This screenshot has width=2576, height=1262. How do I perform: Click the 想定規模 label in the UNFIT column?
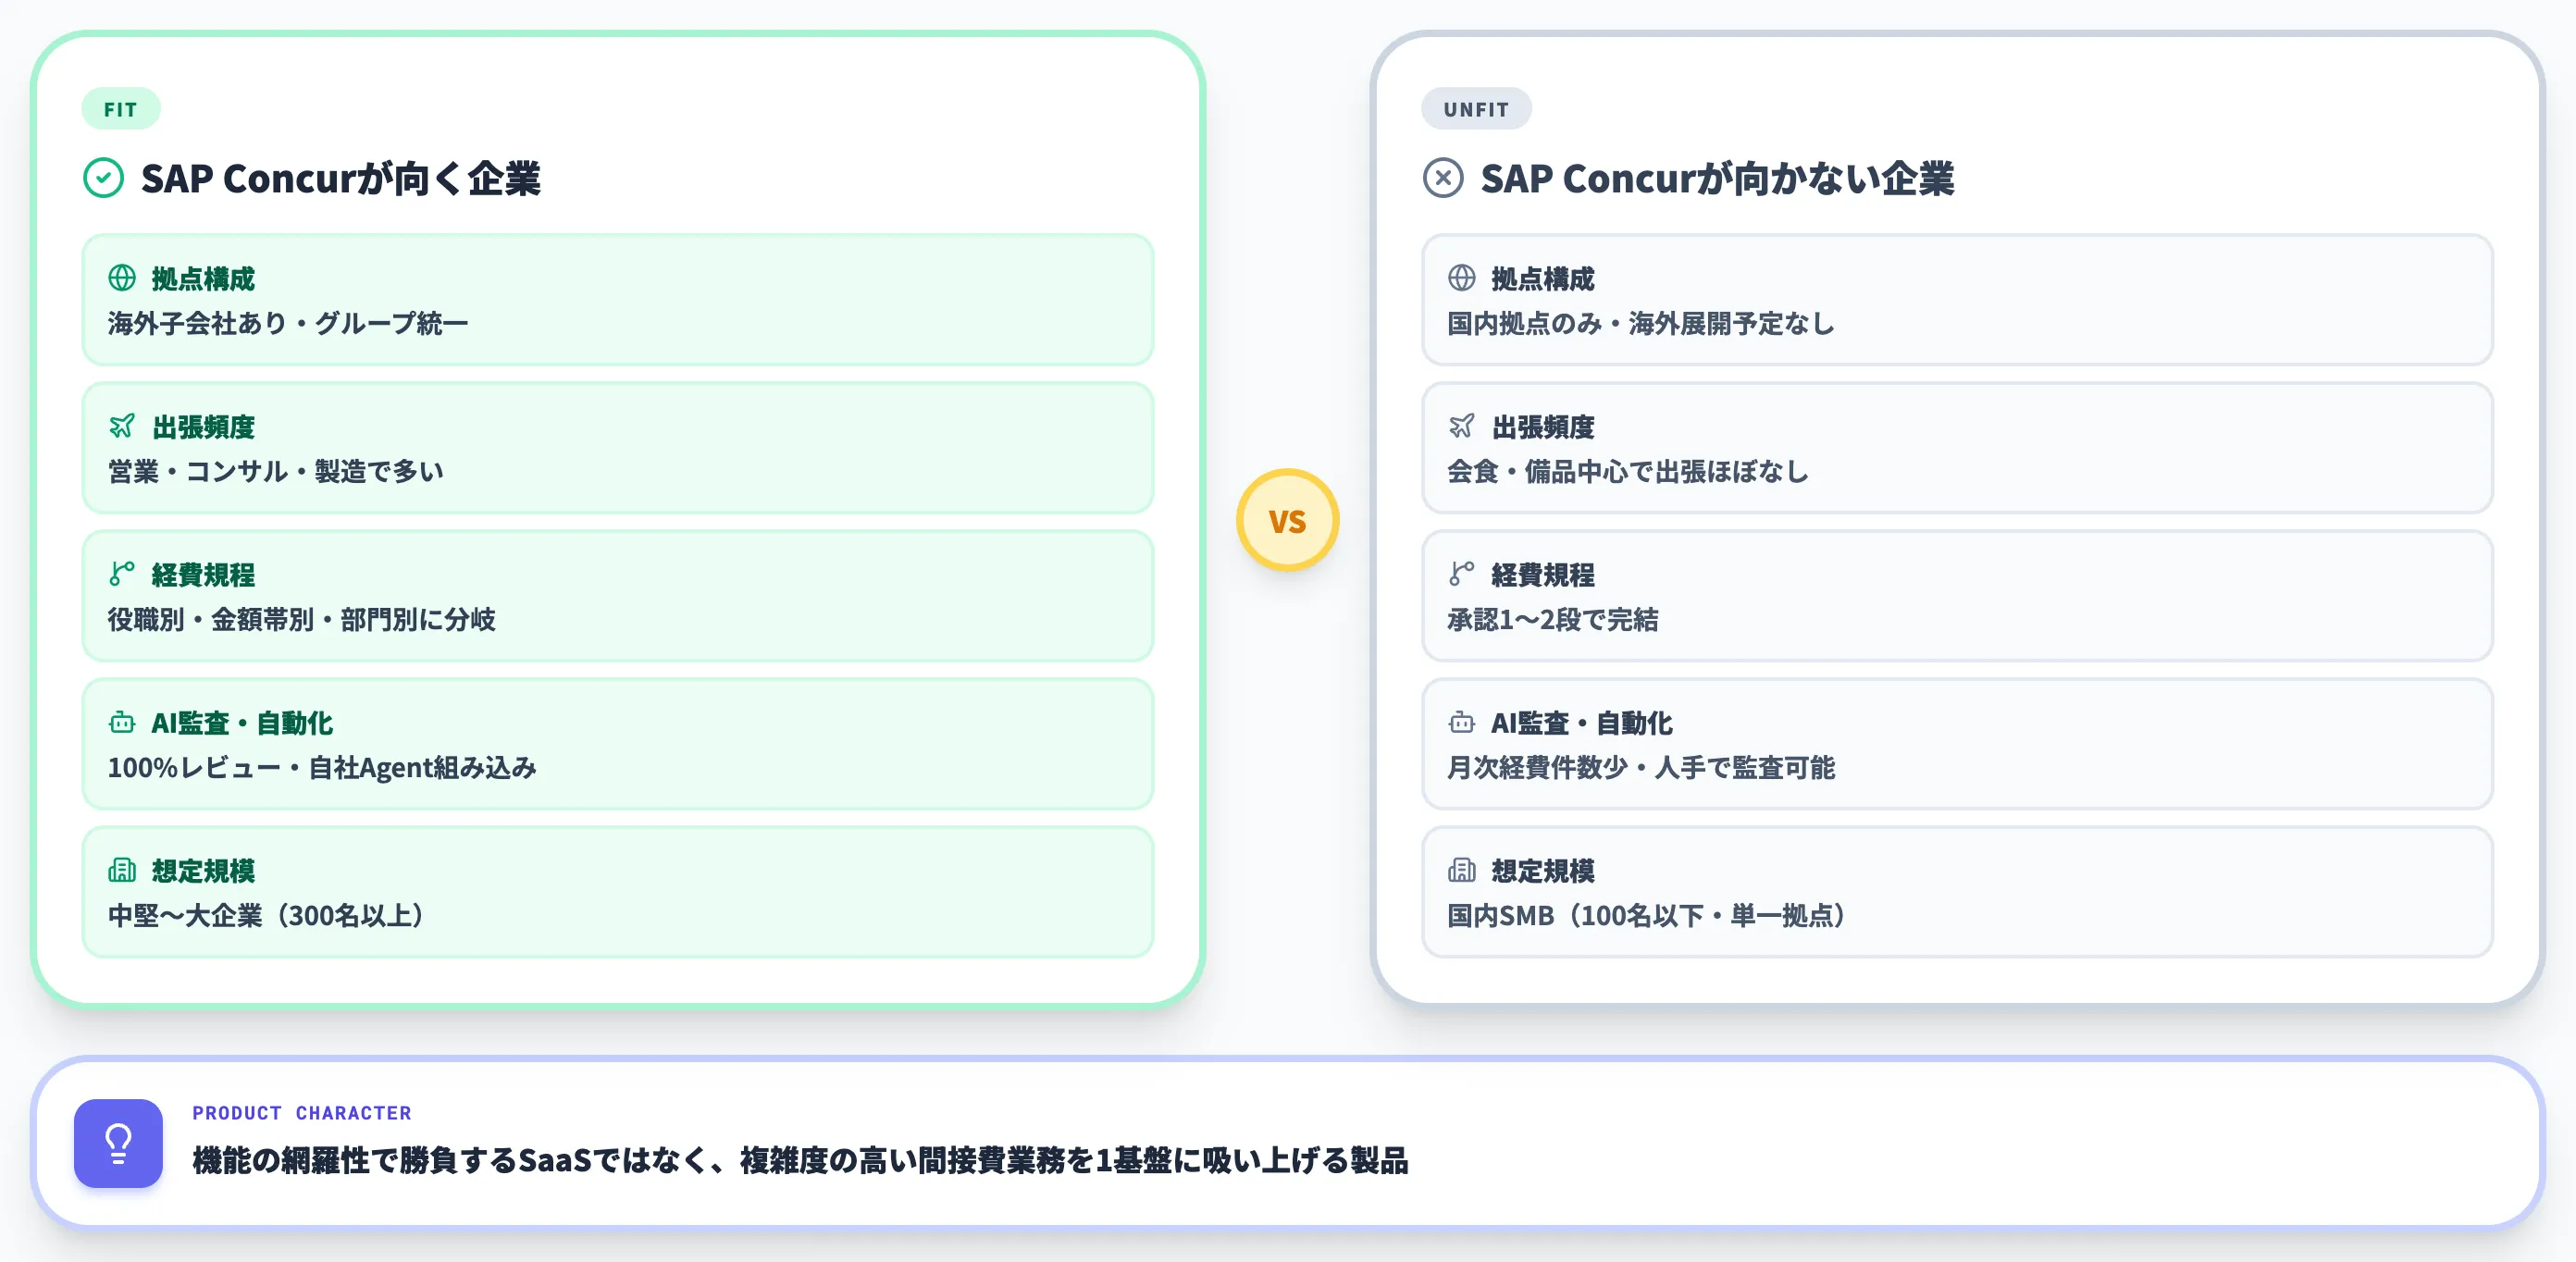tap(1543, 871)
